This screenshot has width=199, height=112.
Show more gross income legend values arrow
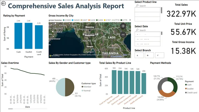pos(130,20)
